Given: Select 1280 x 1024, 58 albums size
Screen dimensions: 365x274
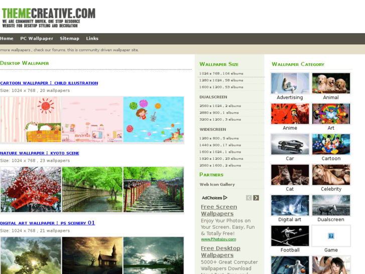Looking at the screenshot, I should [x=221, y=80].
